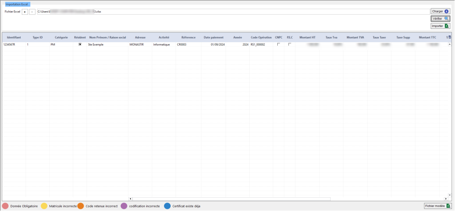
Task: Sort by the Identifiant column header
Action: 14,37
